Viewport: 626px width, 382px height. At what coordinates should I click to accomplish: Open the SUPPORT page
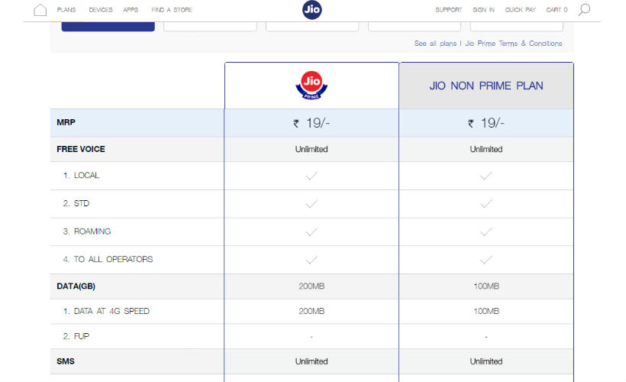pyautogui.click(x=448, y=10)
